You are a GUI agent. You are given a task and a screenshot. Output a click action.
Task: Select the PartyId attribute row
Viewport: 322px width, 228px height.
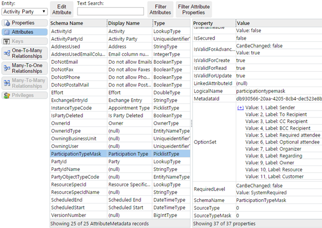(x=120, y=162)
